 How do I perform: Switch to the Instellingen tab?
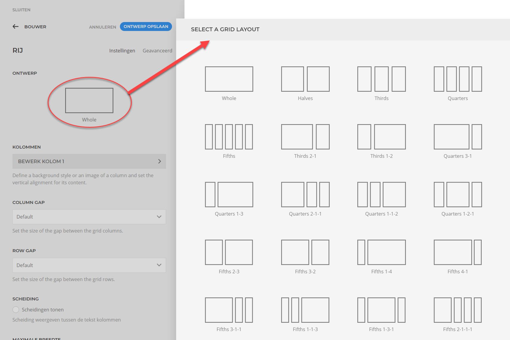[x=122, y=51]
